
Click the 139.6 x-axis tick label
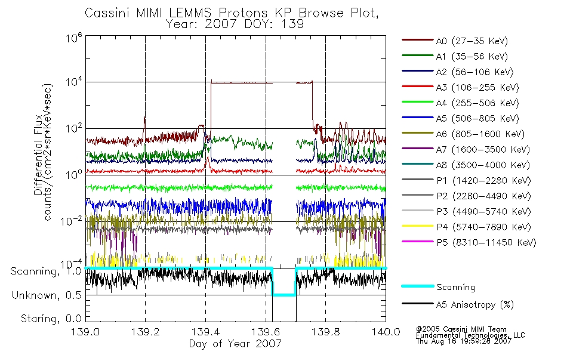click(266, 332)
